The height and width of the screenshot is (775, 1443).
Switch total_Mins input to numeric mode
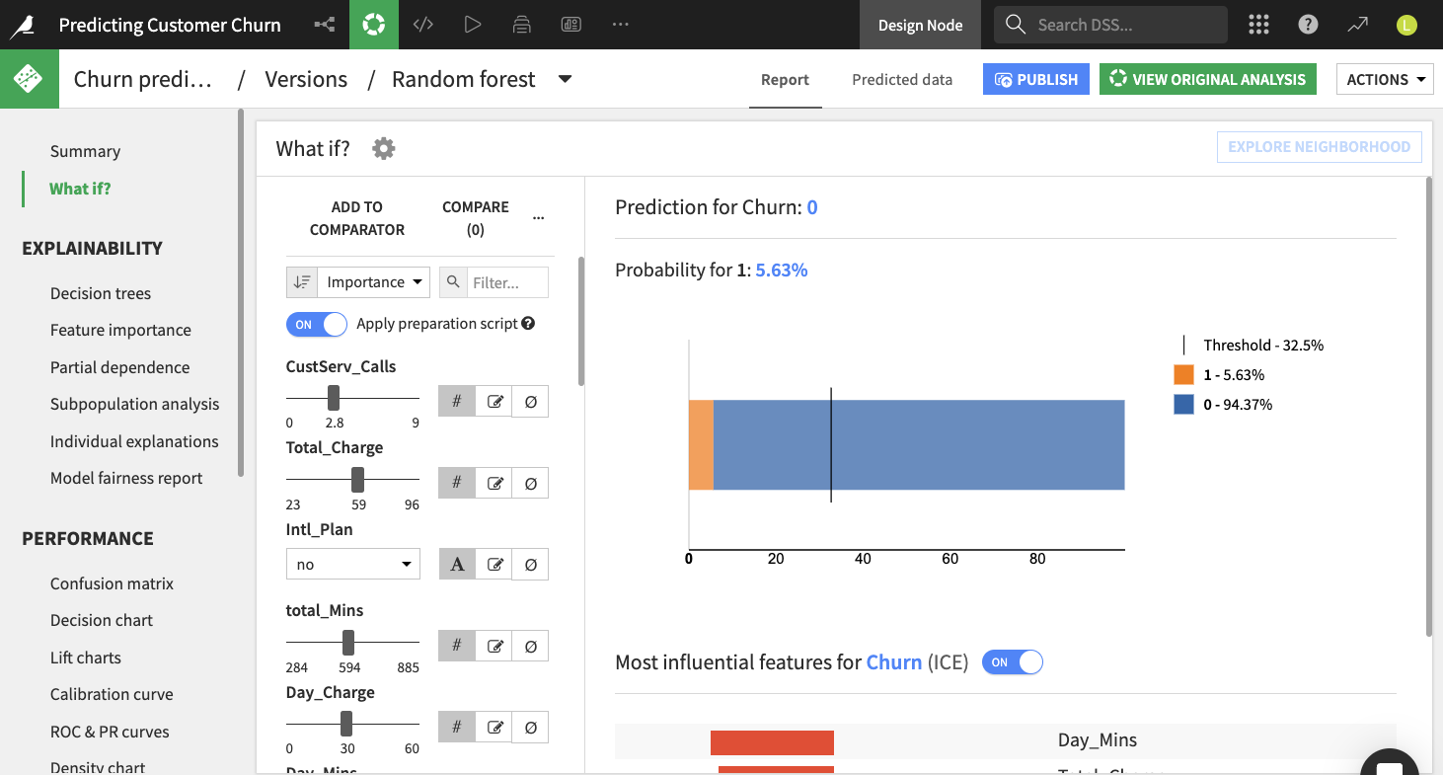click(457, 645)
